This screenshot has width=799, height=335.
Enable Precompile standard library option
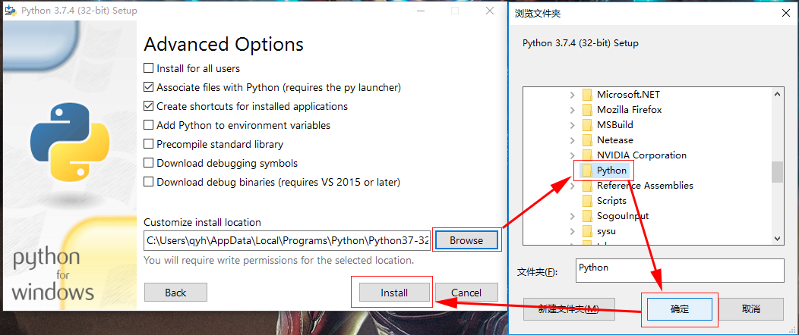click(148, 144)
